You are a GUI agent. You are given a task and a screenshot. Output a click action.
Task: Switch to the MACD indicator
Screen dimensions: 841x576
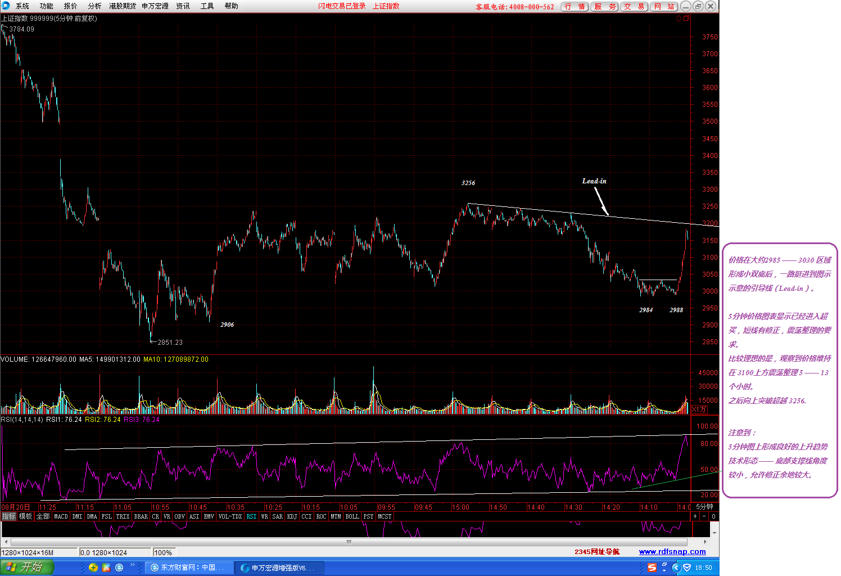[61, 516]
